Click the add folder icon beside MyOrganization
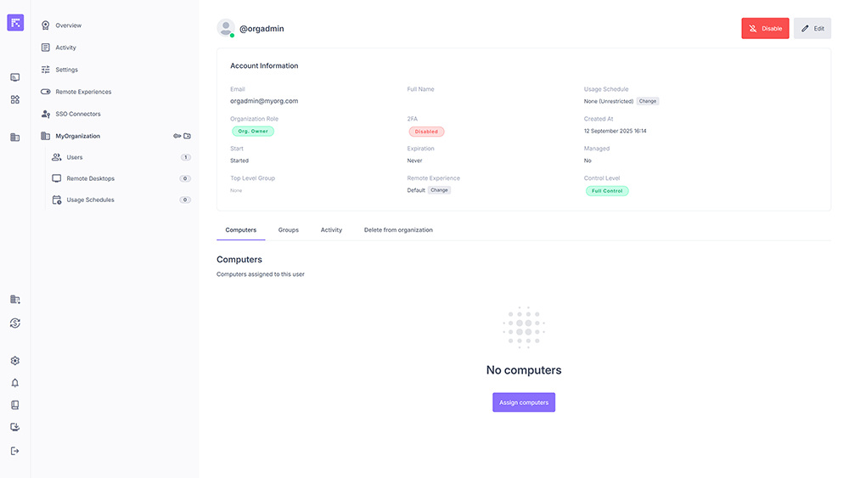 pyautogui.click(x=188, y=136)
